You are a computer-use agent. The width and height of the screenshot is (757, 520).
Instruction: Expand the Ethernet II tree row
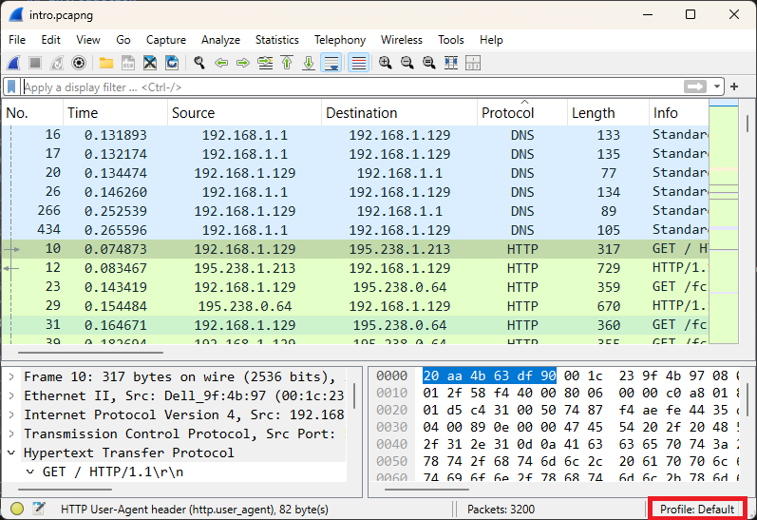11,395
